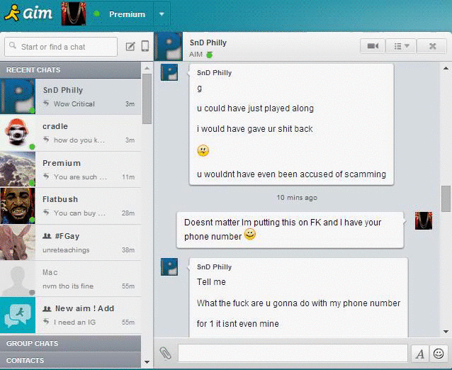Click the message text input box
This screenshot has height=370, width=452.
click(x=293, y=353)
